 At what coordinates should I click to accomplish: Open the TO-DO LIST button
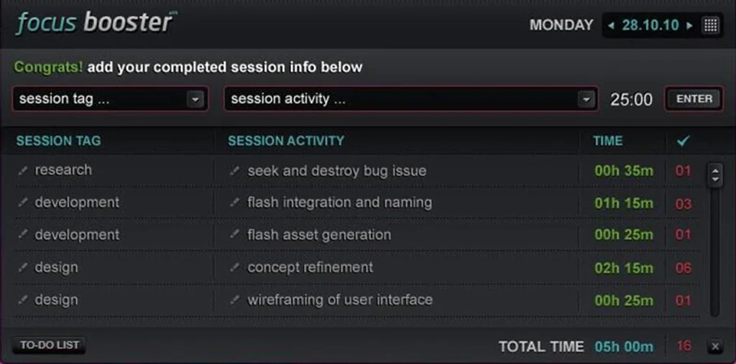(x=50, y=345)
